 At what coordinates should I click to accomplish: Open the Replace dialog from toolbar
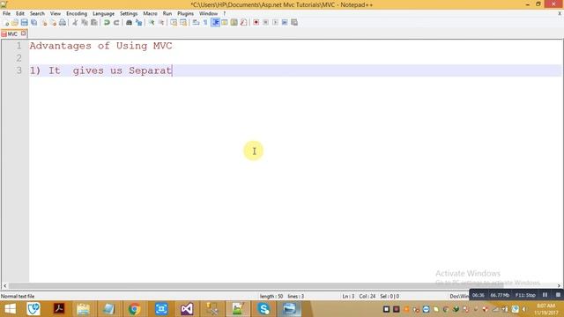pos(138,22)
